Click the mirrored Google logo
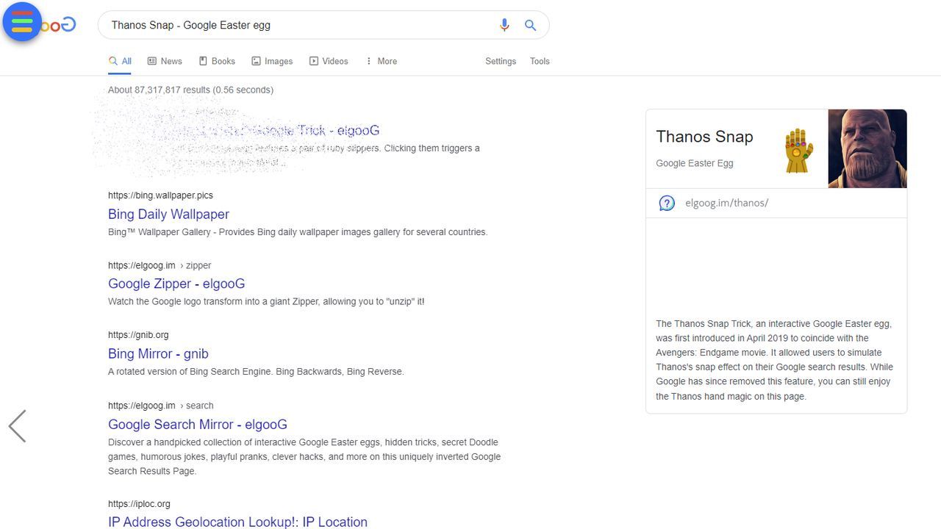The width and height of the screenshot is (941, 529). (x=59, y=25)
